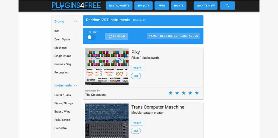Click the fifth rating star for Piky
The image size is (278, 138).
[x=197, y=93]
